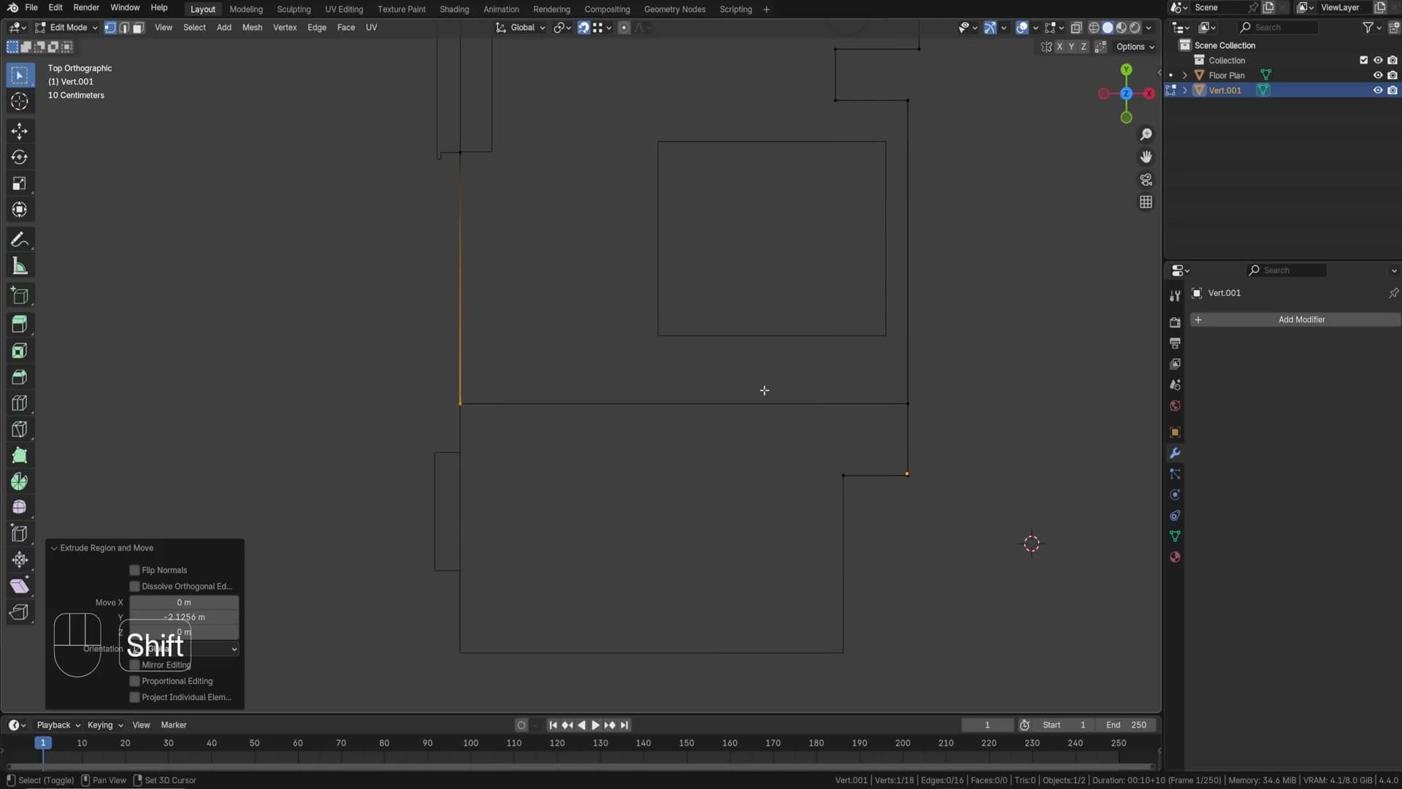Pick the Annotate tool

pyautogui.click(x=20, y=240)
